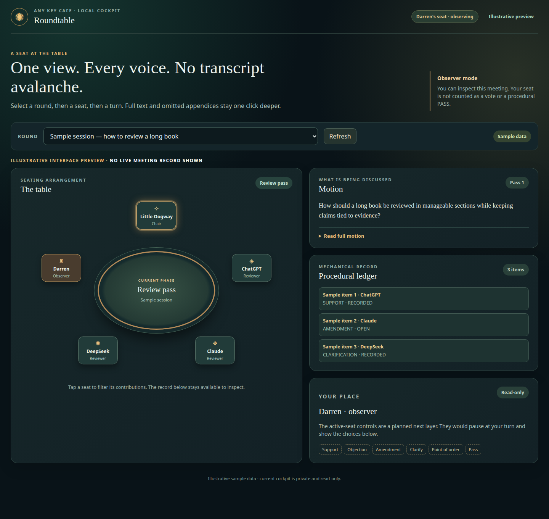The image size is (549, 519).
Task: Click the sun icon on DeepSeek's seat
Action: click(x=98, y=343)
